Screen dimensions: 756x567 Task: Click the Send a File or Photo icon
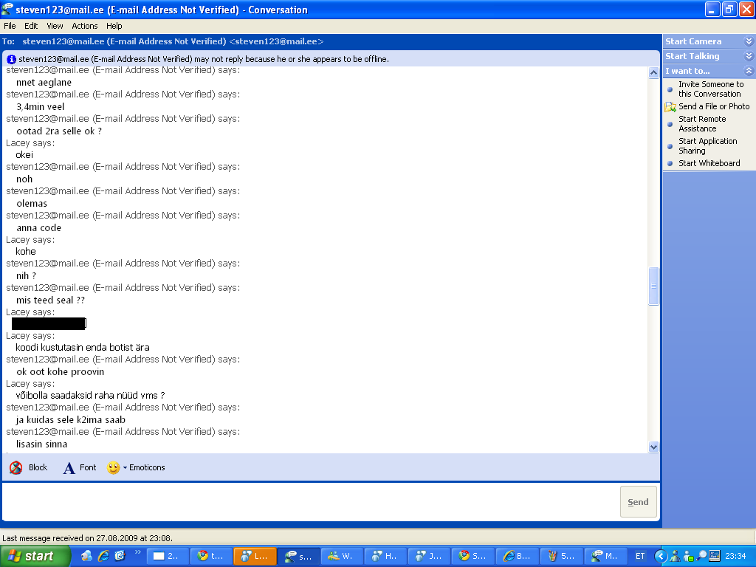pos(670,107)
